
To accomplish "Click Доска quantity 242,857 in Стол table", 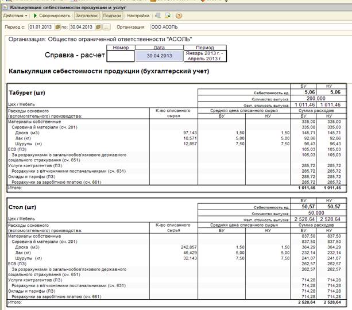I will click(188, 247).
